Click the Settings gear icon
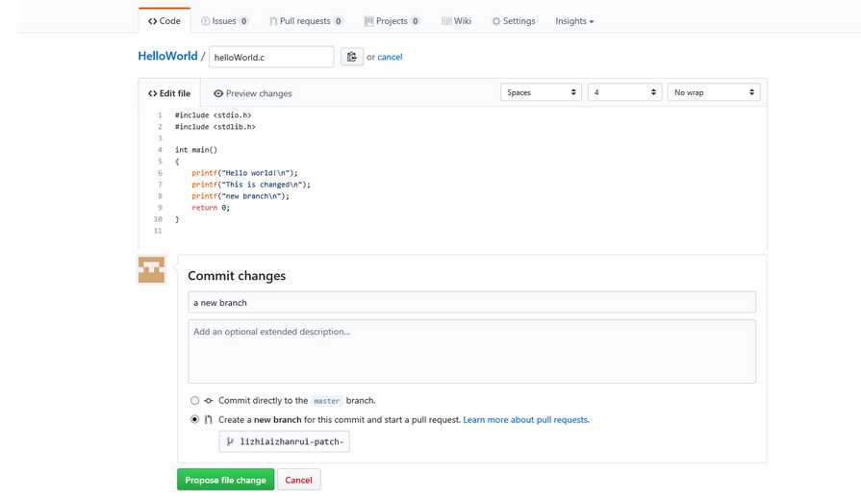This screenshot has width=861, height=501. pyautogui.click(x=496, y=21)
